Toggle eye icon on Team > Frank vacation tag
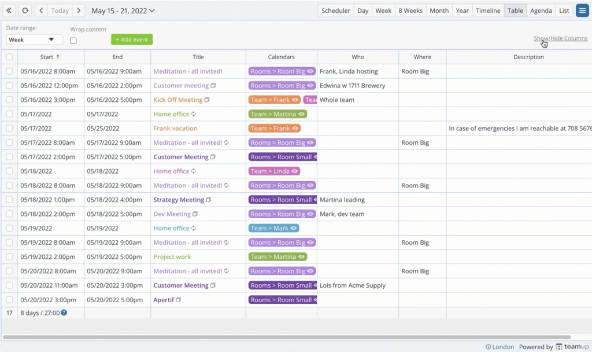Screen dimensions: 592x352 click(x=295, y=129)
